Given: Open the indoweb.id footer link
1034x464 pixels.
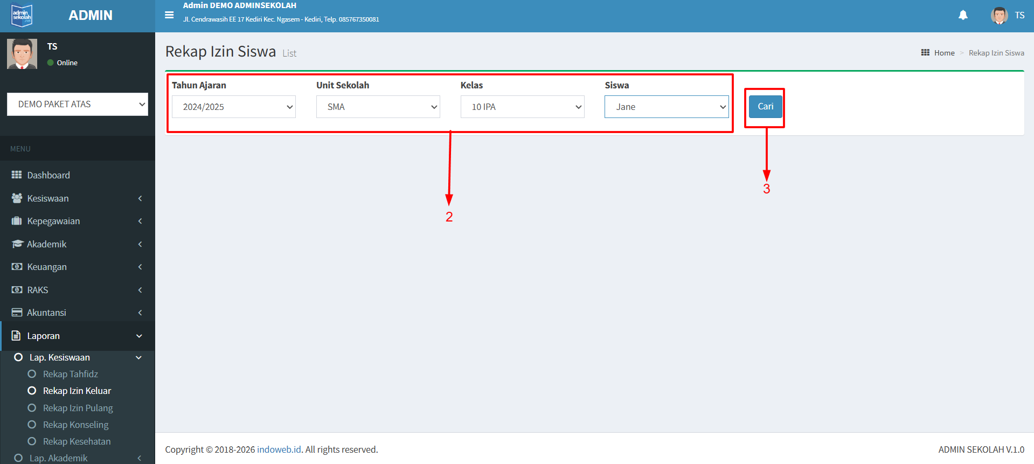Looking at the screenshot, I should click(279, 449).
